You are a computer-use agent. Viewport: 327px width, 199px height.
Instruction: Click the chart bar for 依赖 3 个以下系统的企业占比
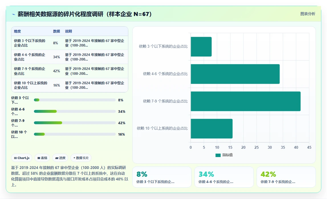tap(201, 47)
